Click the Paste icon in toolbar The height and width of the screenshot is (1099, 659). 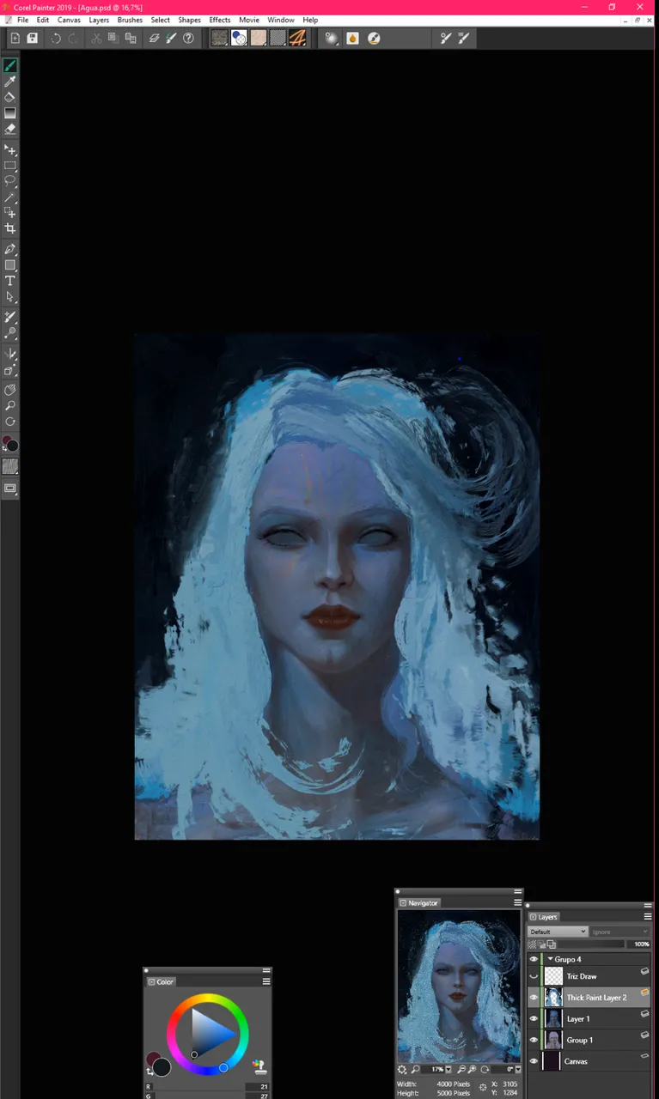pos(131,38)
